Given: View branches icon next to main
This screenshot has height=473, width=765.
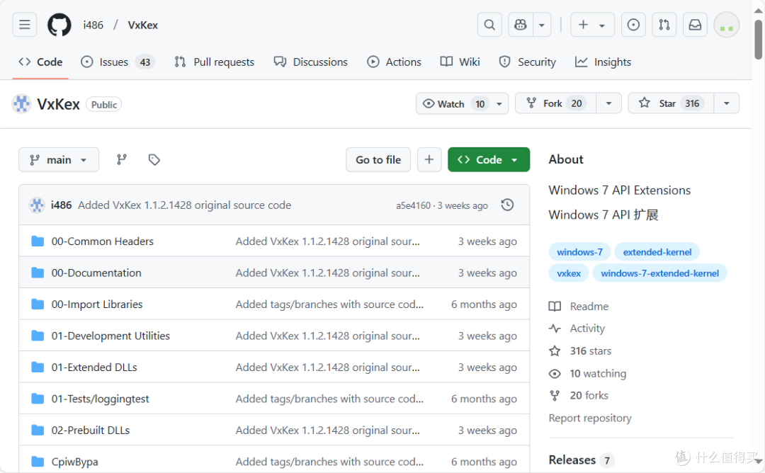Looking at the screenshot, I should click(122, 160).
